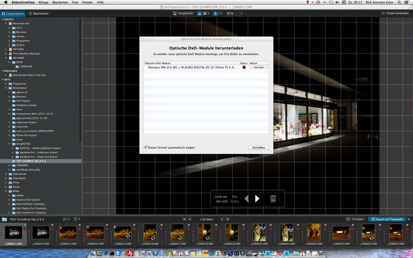Open the view mode dropdown arrow
Screen dimensions: 413x258
coord(209,14)
